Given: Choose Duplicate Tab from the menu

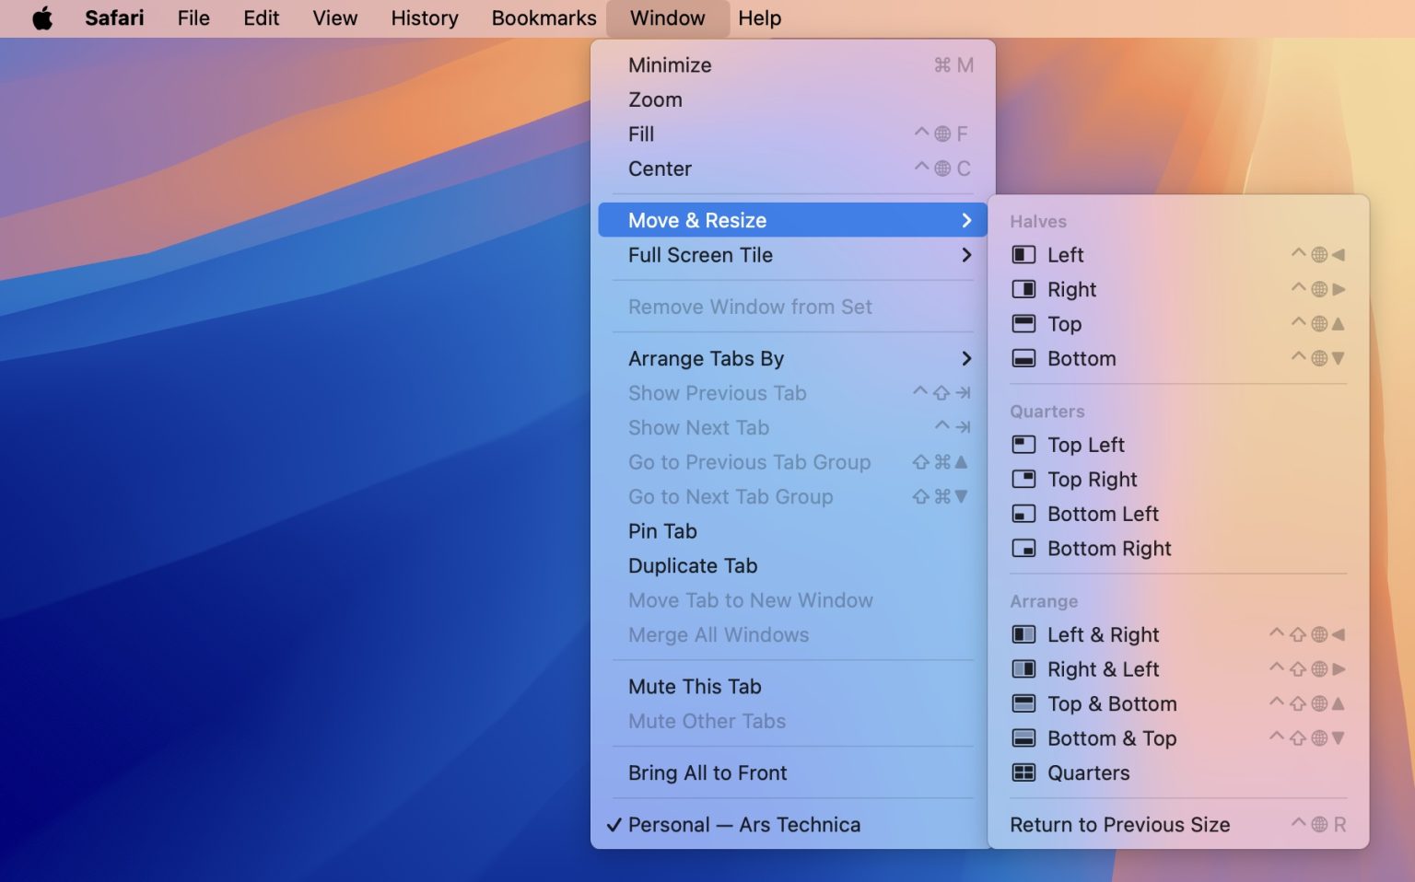Looking at the screenshot, I should (693, 566).
